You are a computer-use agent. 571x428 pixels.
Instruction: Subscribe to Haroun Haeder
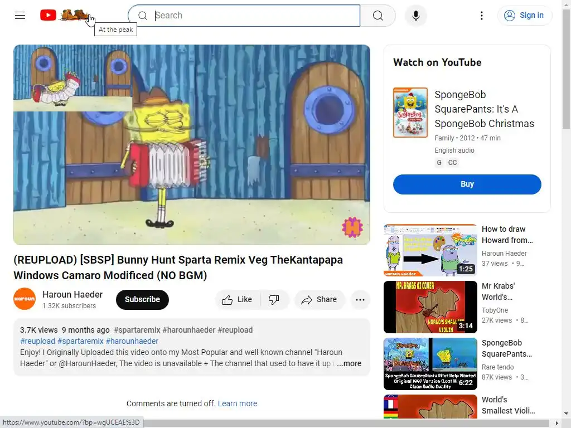point(142,299)
